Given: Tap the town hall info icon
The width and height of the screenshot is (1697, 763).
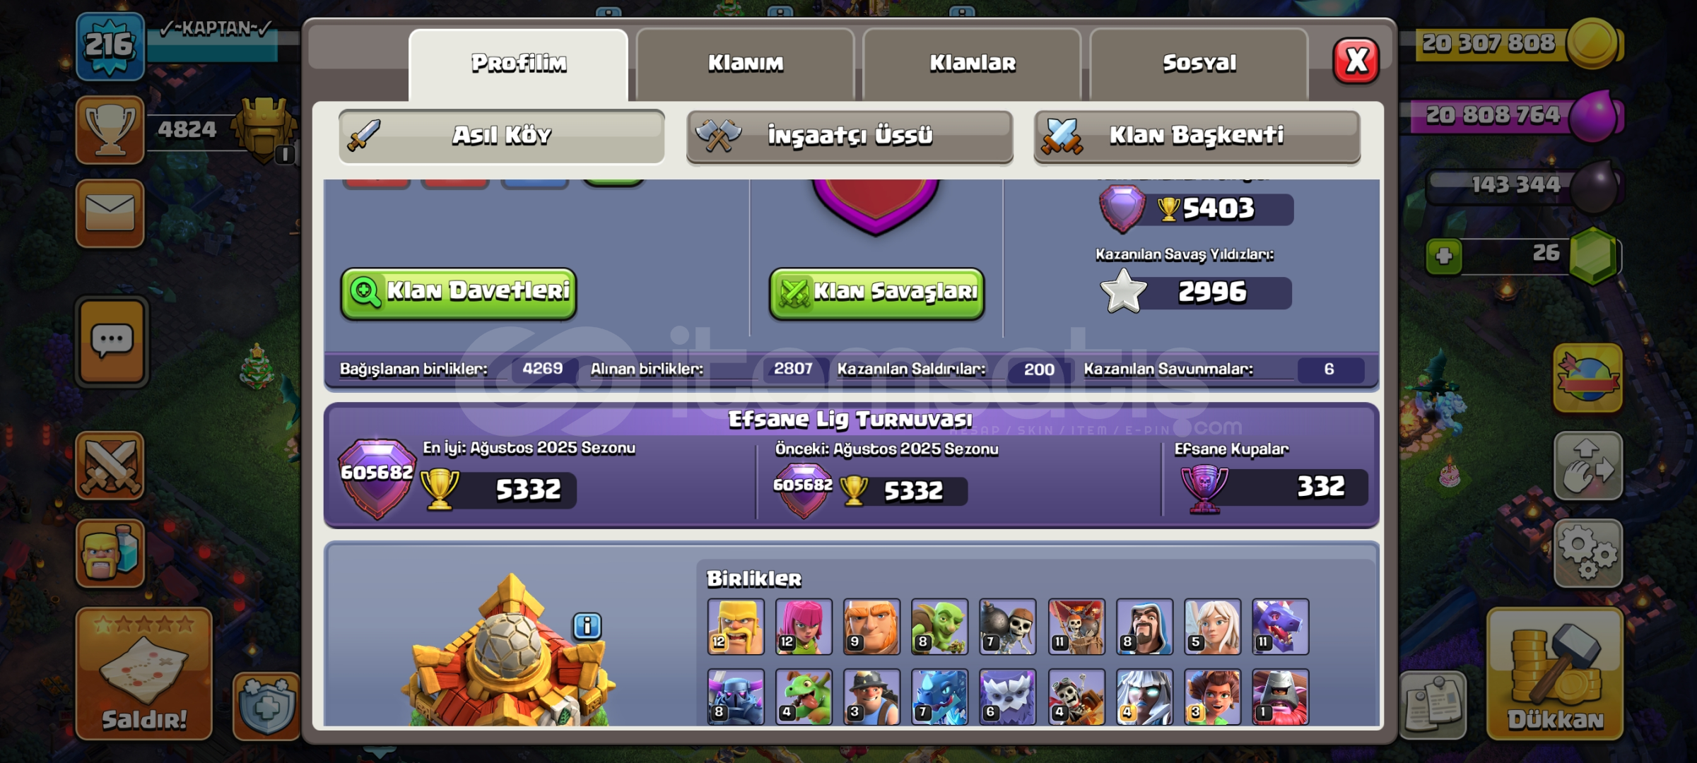Looking at the screenshot, I should [587, 626].
